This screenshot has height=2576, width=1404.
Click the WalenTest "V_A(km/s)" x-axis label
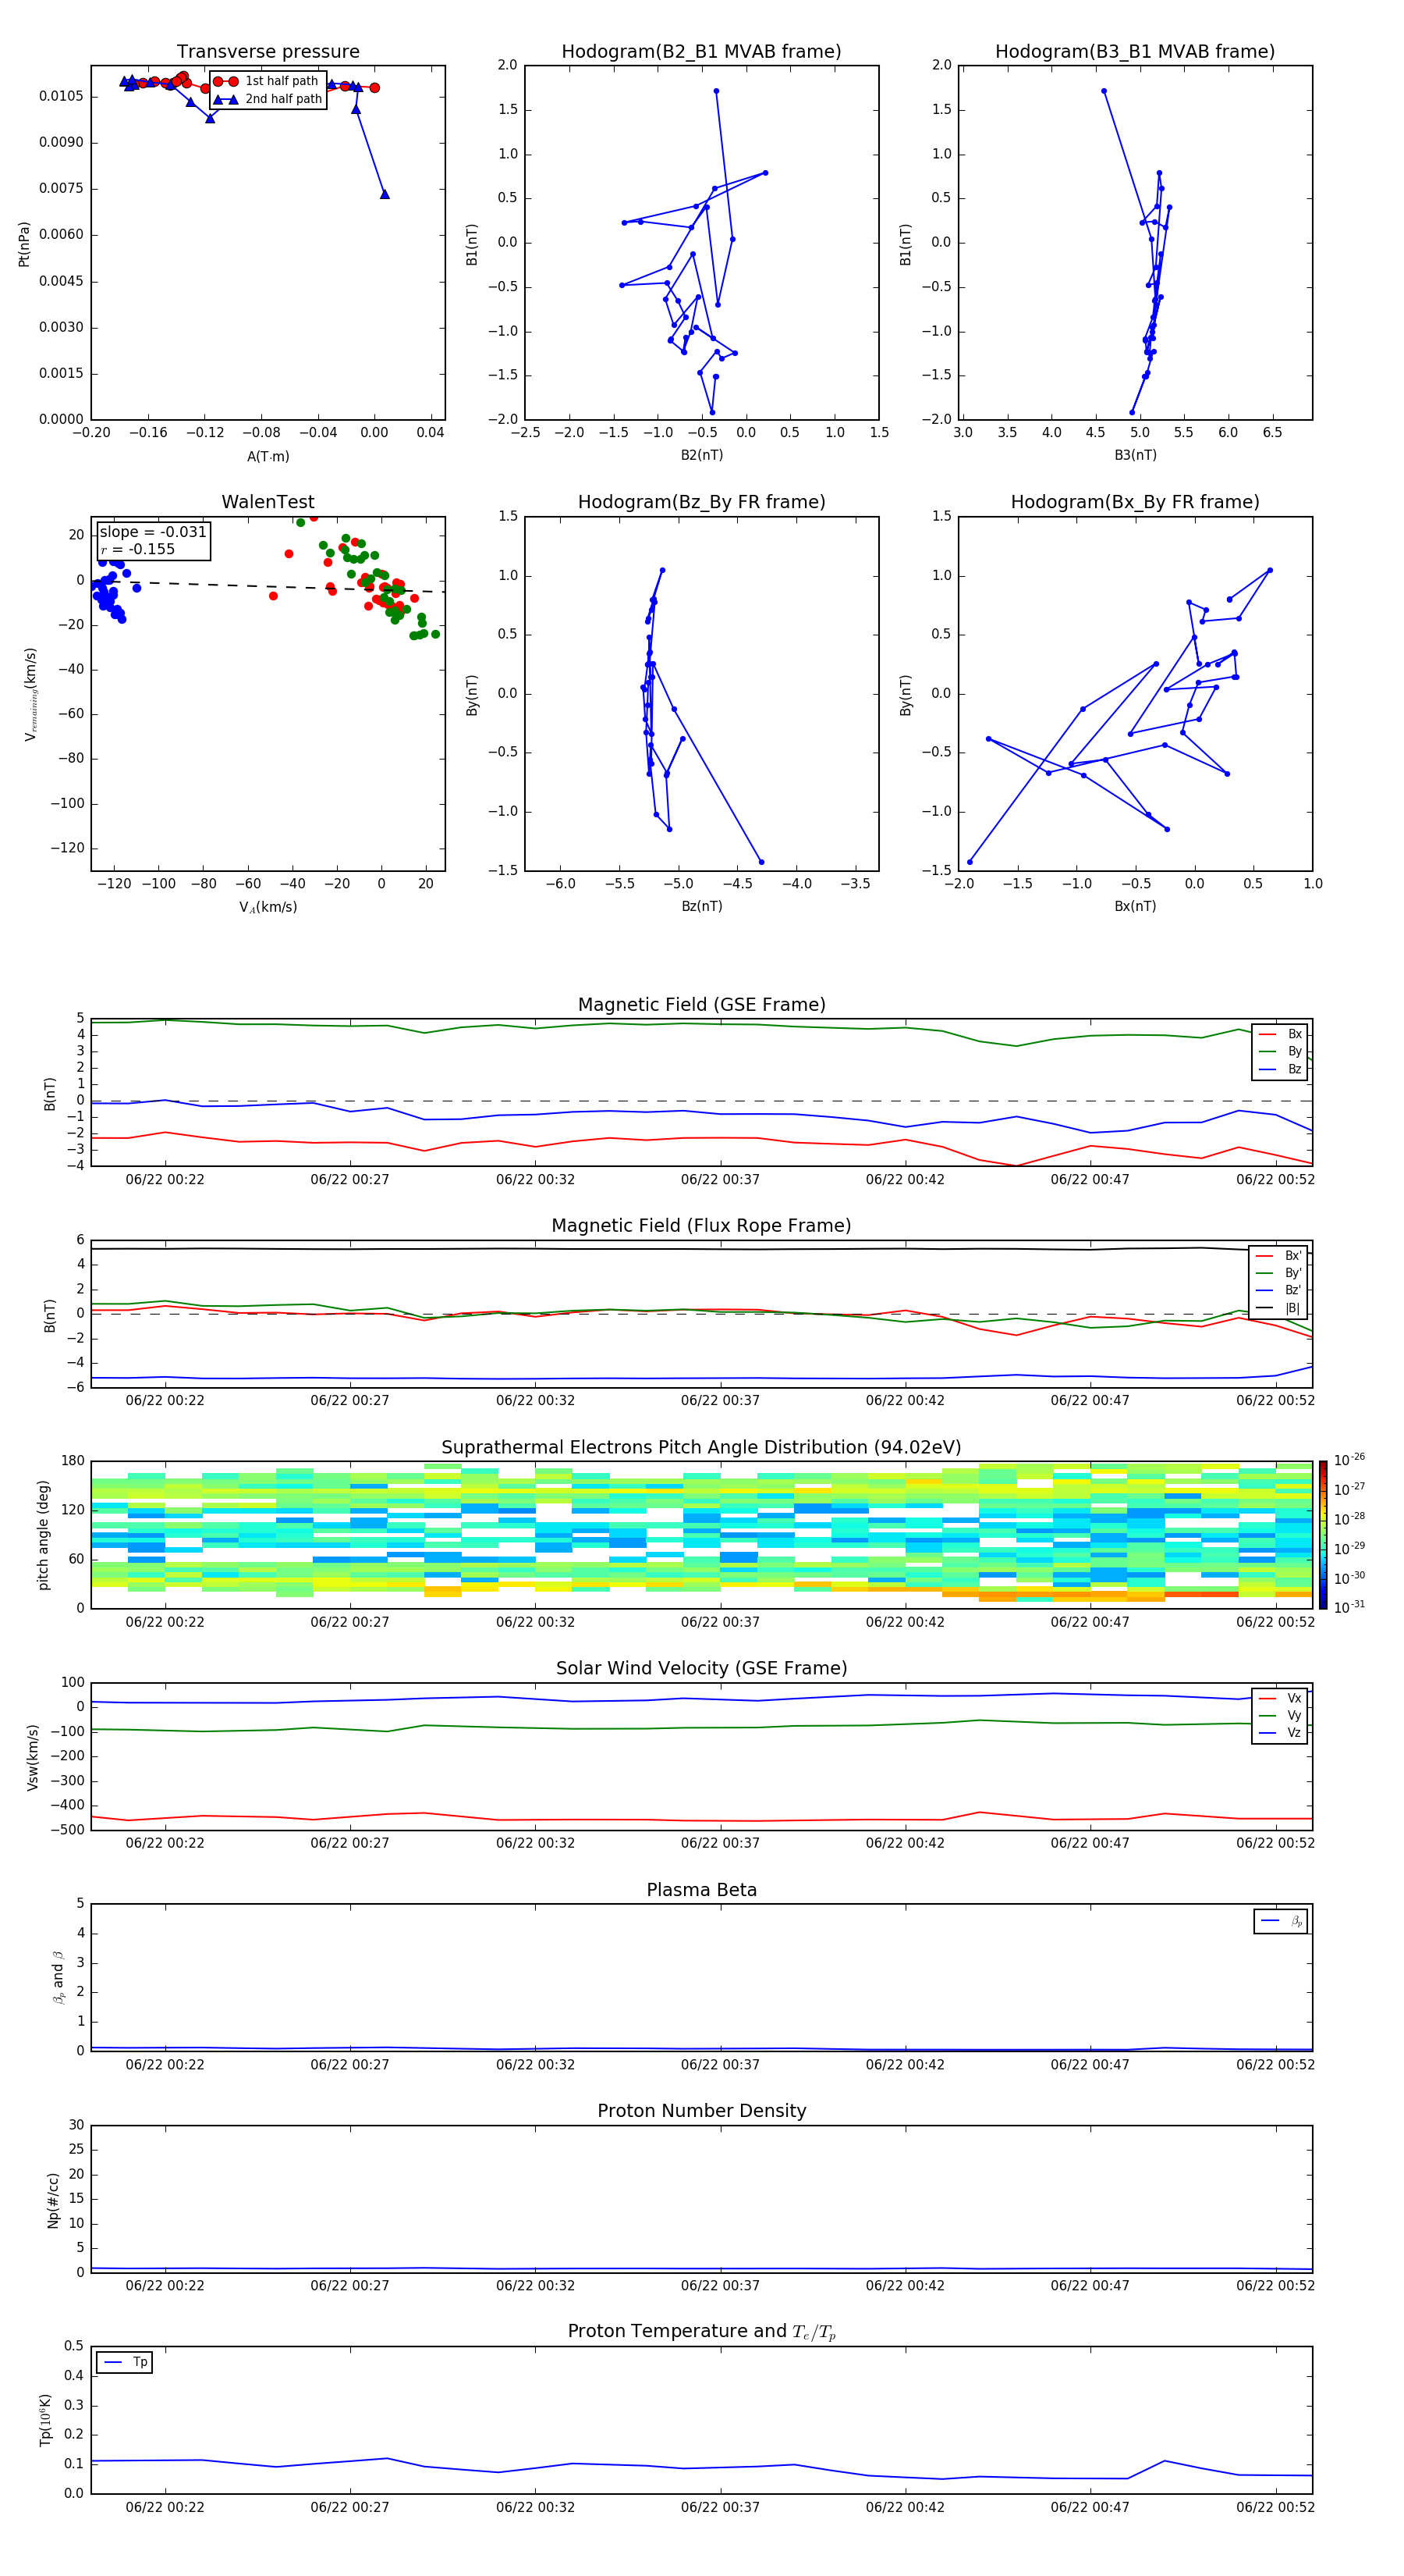[268, 907]
